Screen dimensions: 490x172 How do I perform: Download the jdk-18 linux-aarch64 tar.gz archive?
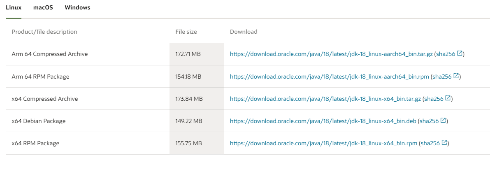coord(331,54)
